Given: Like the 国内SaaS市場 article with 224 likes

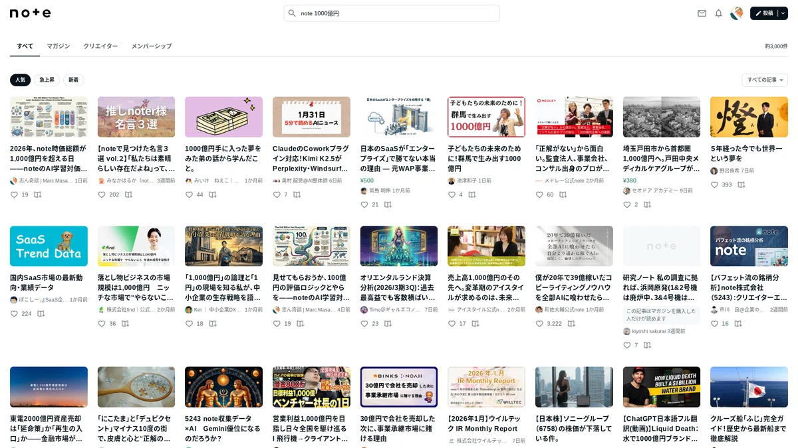Looking at the screenshot, I should pyautogui.click(x=14, y=313).
